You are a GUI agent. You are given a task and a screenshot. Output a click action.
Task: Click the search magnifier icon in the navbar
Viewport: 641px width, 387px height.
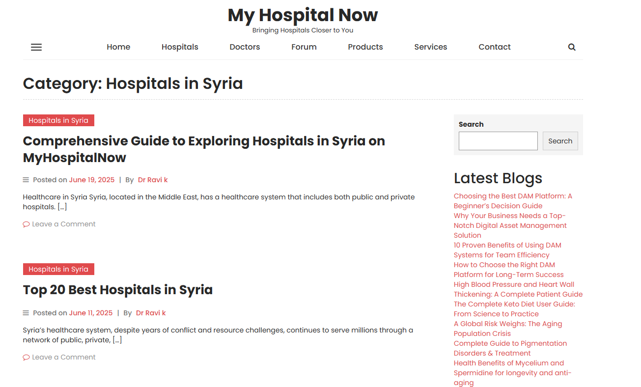tap(571, 47)
